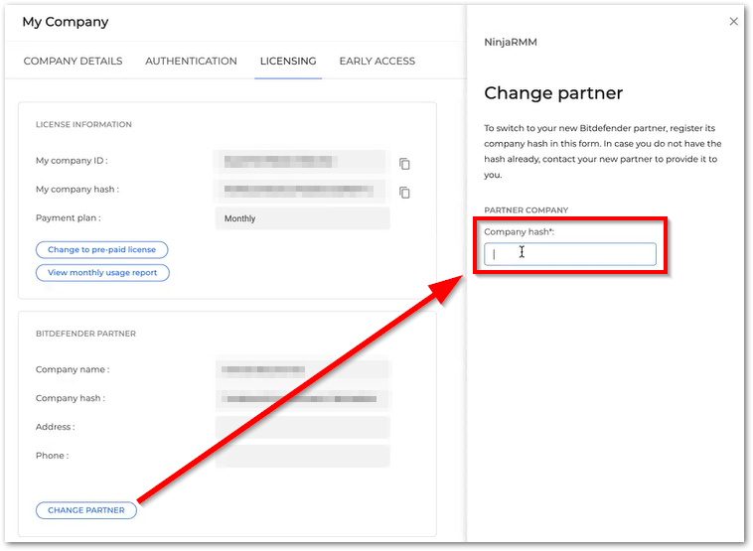Select the My company ID value field
Screen dimensions: 753x551
[x=300, y=162]
